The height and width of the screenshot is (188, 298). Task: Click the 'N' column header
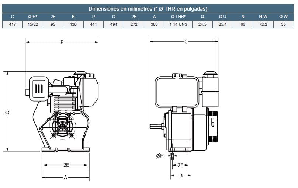coord(243,17)
